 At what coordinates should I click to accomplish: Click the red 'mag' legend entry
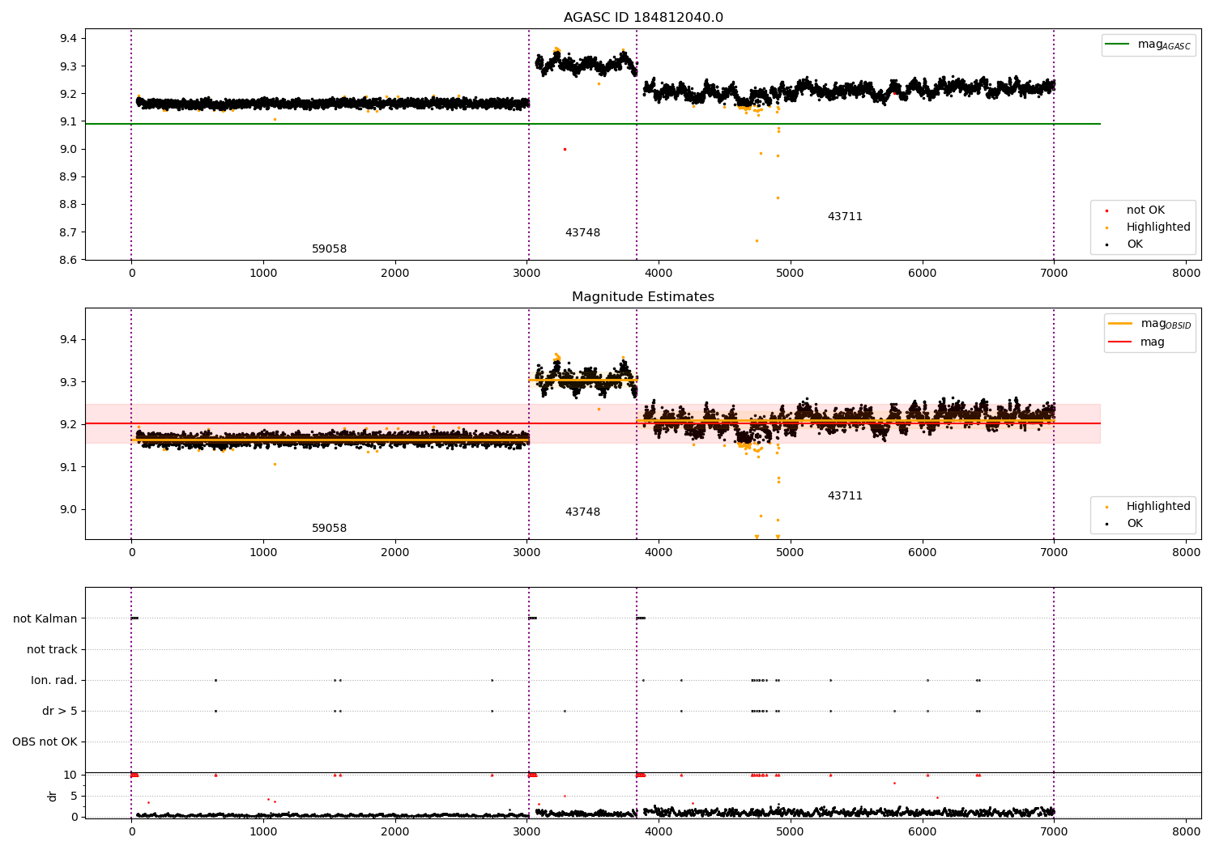[x=1136, y=342]
